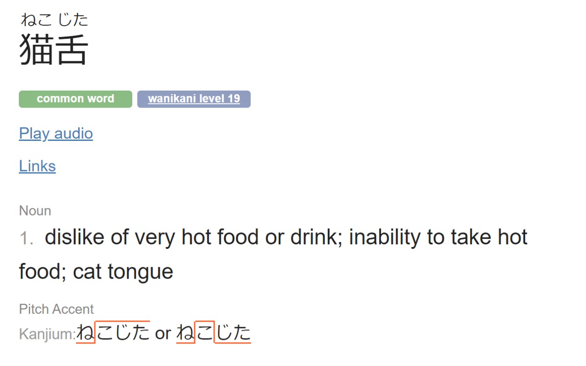Click the first ねこじた pitch pattern

coord(113,333)
